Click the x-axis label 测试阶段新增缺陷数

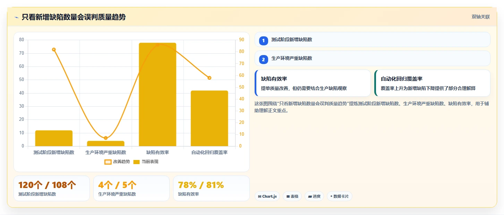[x=54, y=152]
